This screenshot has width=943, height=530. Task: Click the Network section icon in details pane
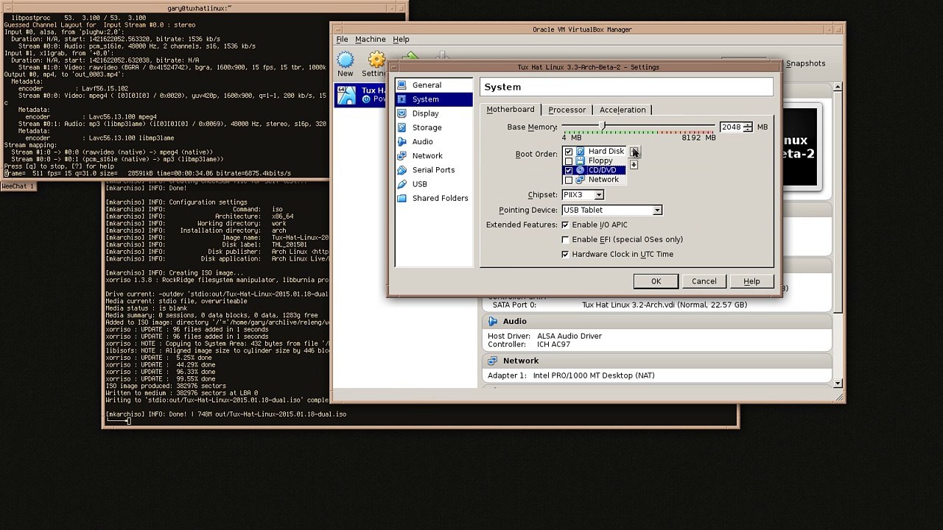[492, 361]
